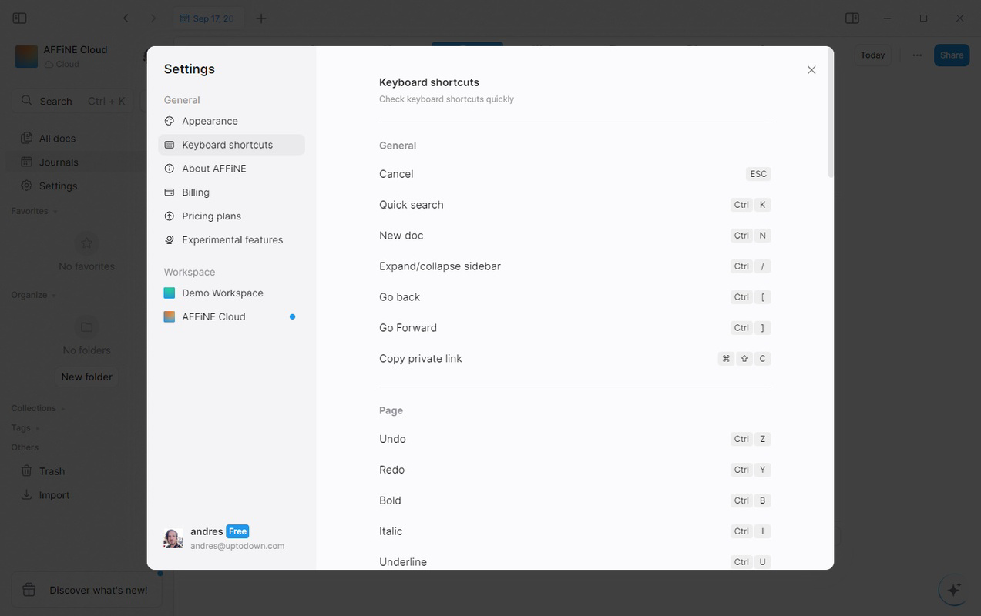Click the info icon beside About AFFiNE
This screenshot has height=616, width=981.
170,169
